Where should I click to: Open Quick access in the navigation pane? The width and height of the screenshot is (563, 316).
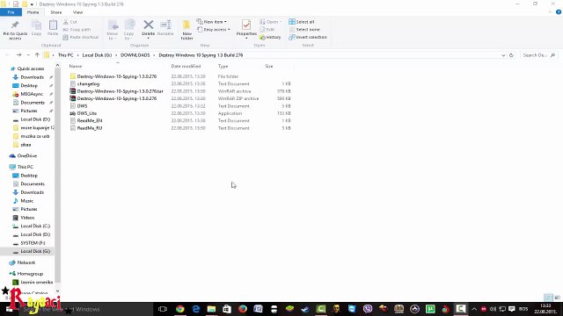click(x=31, y=68)
